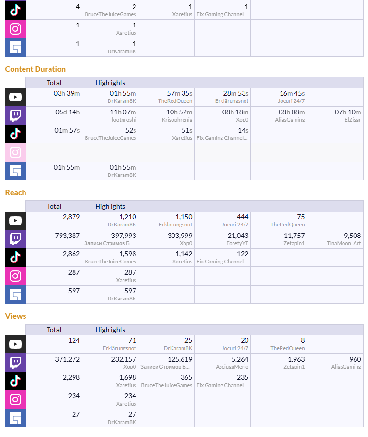Click the TinaMoon Art channel name
This screenshot has width=368, height=437.
(x=344, y=244)
